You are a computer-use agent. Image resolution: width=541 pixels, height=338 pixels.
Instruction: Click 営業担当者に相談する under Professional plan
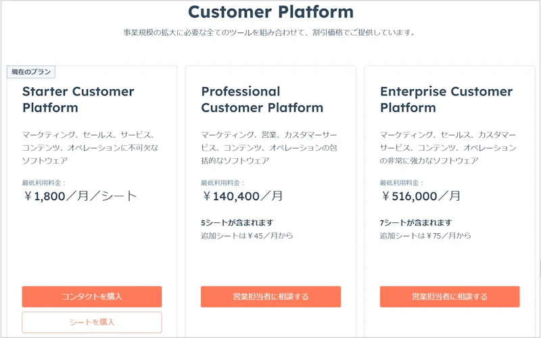pyautogui.click(x=271, y=297)
